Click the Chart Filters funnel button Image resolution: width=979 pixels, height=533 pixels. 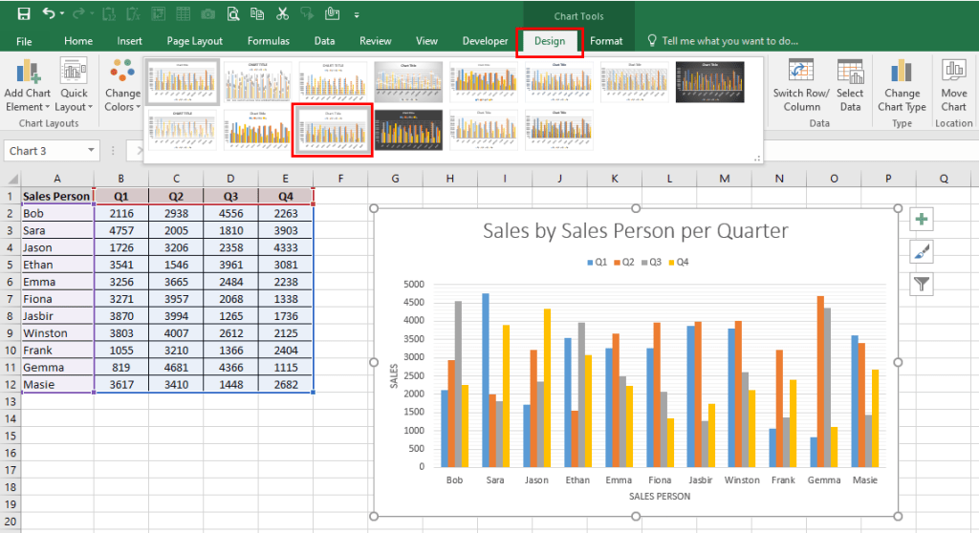pos(922,285)
